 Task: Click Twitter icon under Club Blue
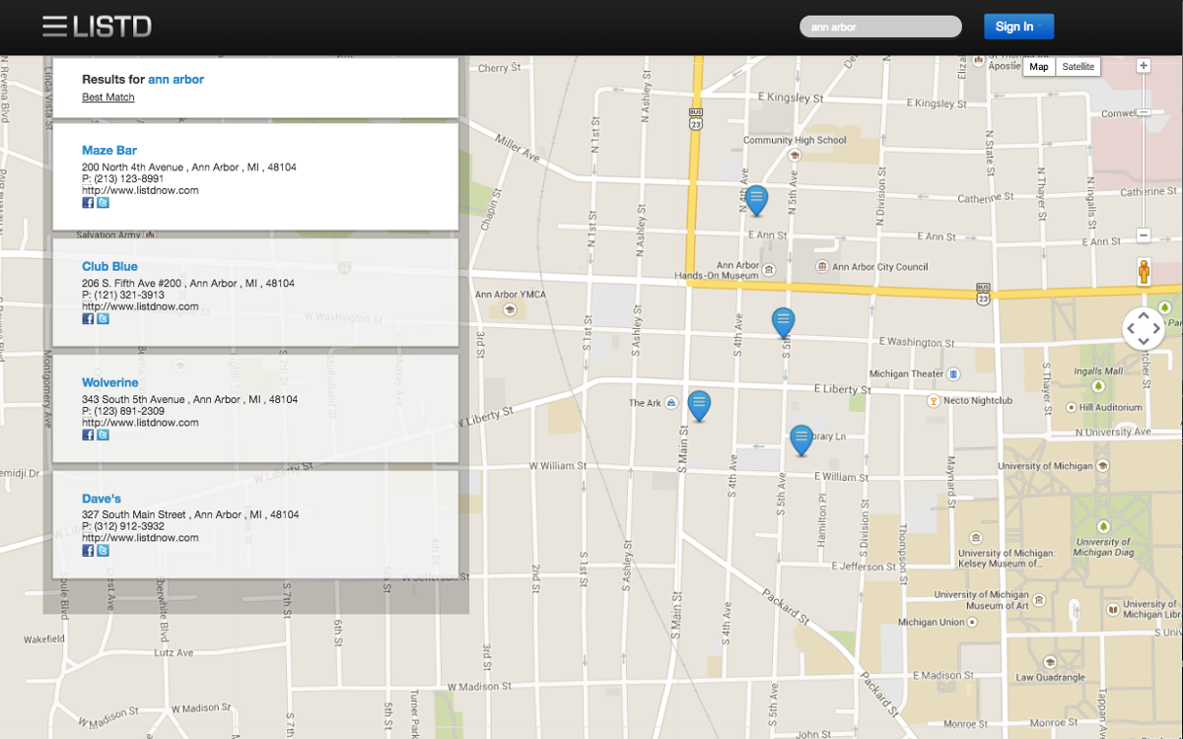point(103,319)
